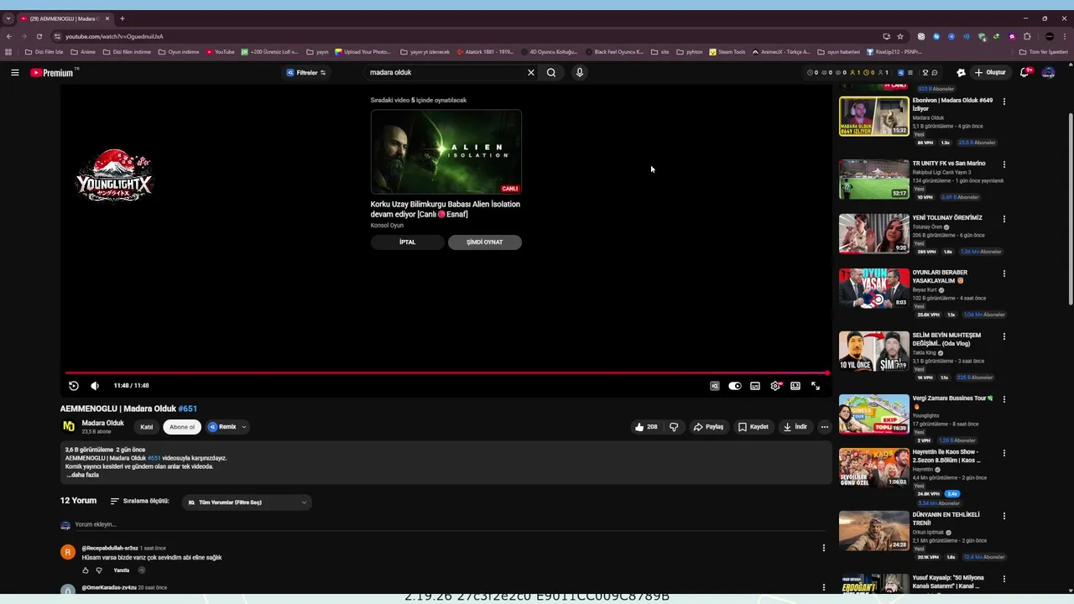Open the notifications bell
Screen dimensions: 1074x604
click(x=1024, y=73)
